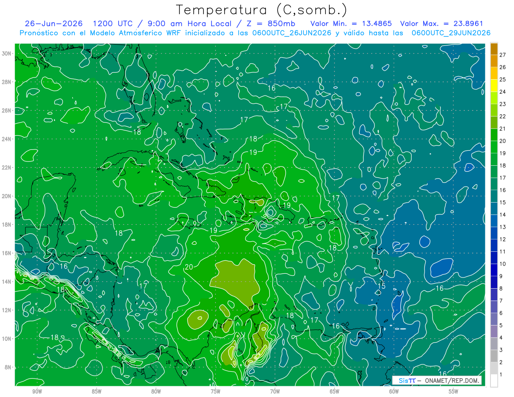Click the pressure level text 'Z = 850mb'

(x=272, y=24)
